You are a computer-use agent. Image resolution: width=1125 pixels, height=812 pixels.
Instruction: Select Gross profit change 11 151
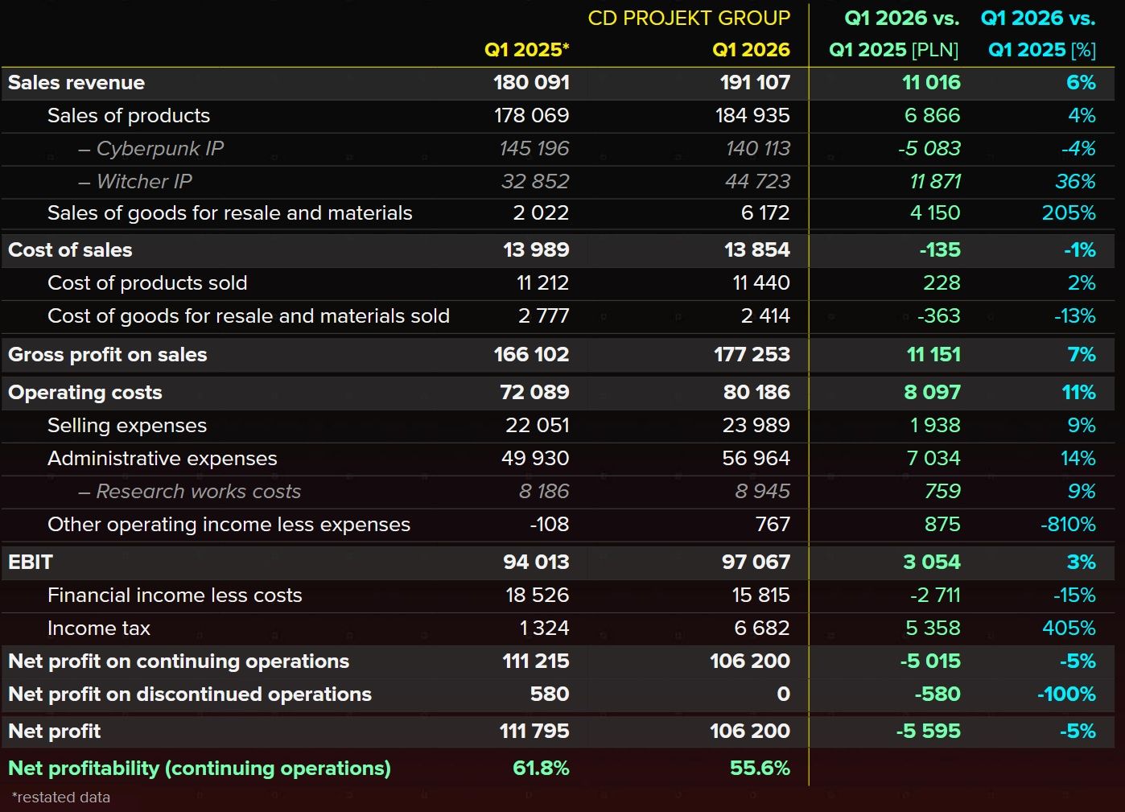(933, 355)
